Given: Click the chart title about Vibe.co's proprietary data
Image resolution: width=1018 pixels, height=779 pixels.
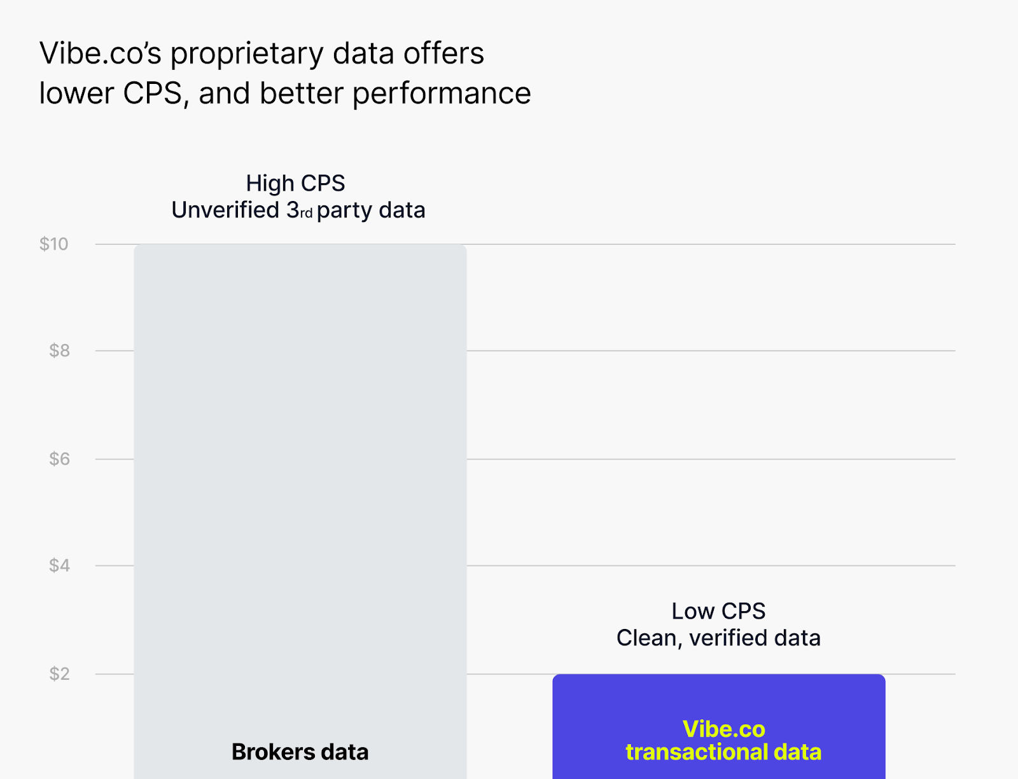Looking at the screenshot, I should 285,73.
